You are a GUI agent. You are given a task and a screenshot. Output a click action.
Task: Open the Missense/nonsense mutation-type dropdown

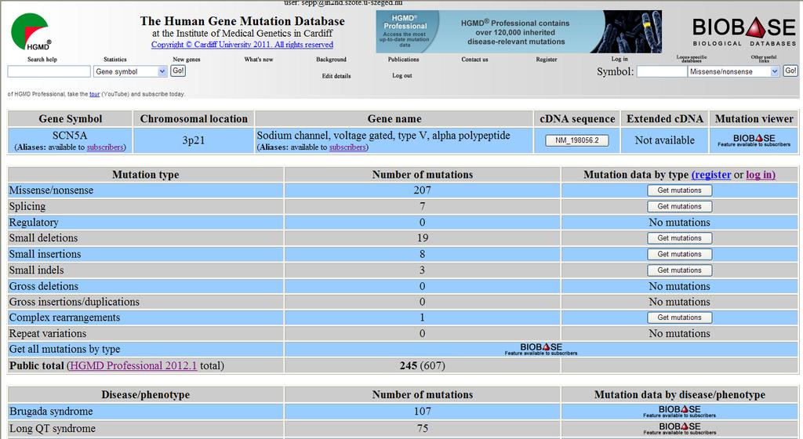pyautogui.click(x=733, y=71)
